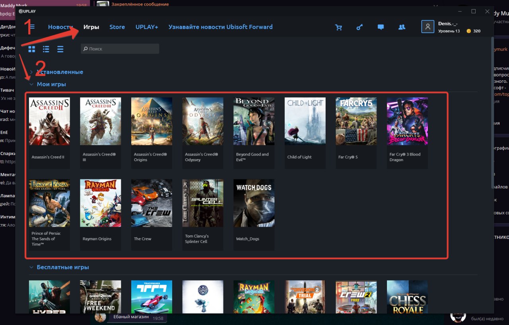Open the UPLAY+ tab
The height and width of the screenshot is (325, 509).
[147, 27]
